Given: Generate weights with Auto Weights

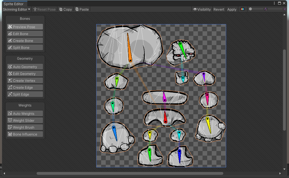Looking at the screenshot, I should coord(25,113).
